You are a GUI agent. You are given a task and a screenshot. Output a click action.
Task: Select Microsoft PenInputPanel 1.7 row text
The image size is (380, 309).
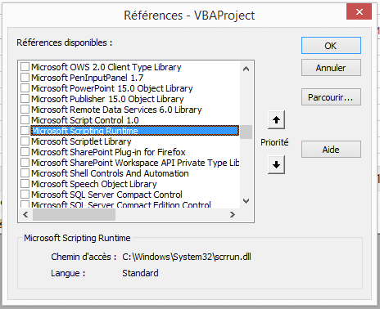88,78
